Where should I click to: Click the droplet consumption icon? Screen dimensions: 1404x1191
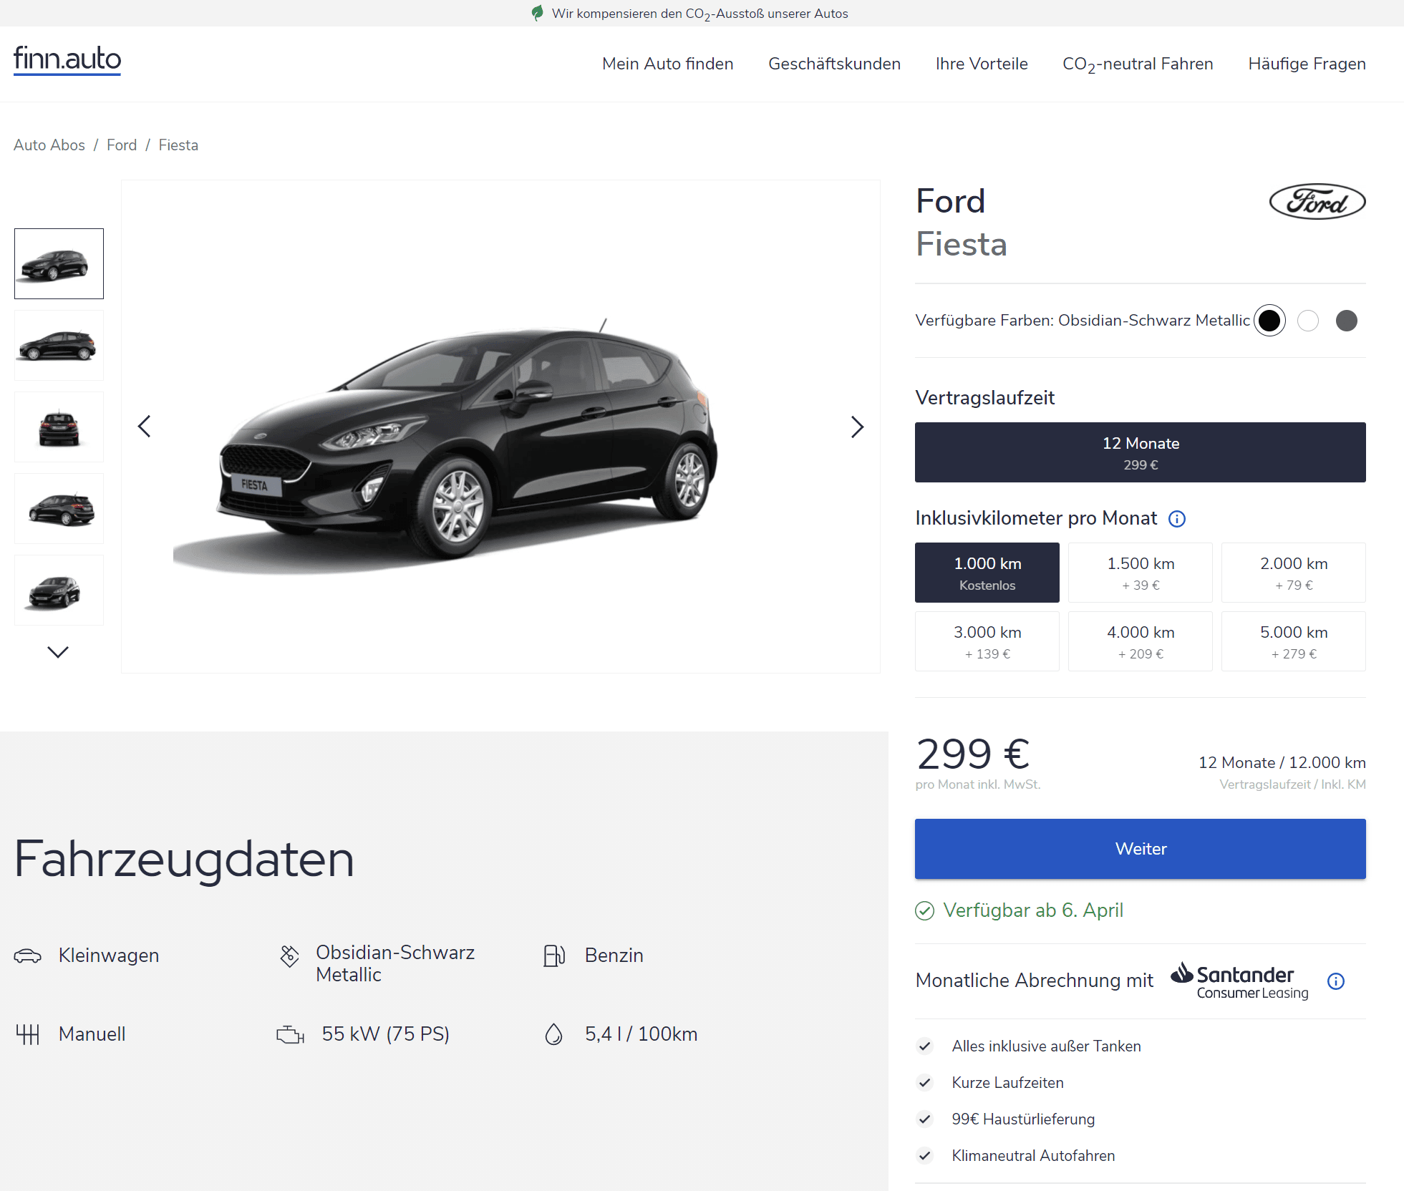[553, 1034]
